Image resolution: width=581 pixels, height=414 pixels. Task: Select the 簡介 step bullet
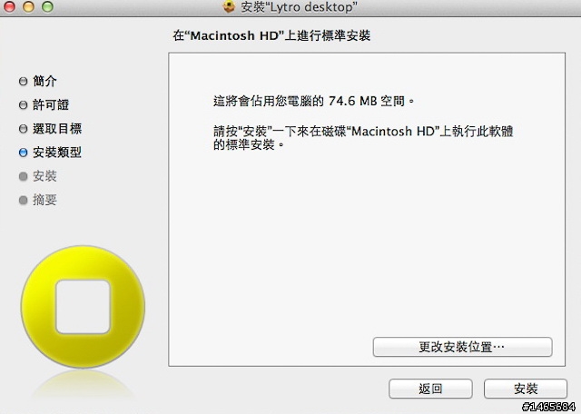point(23,81)
